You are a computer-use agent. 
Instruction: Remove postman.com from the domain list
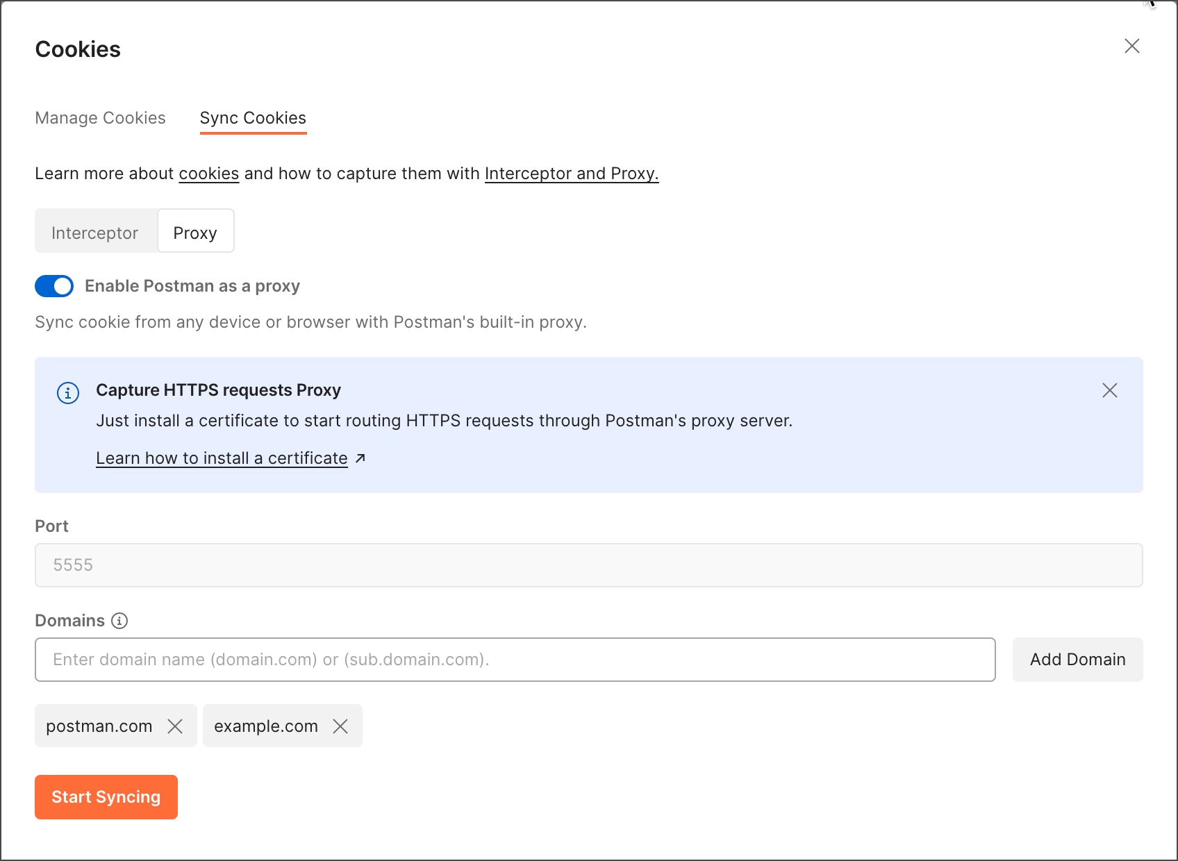click(x=176, y=726)
